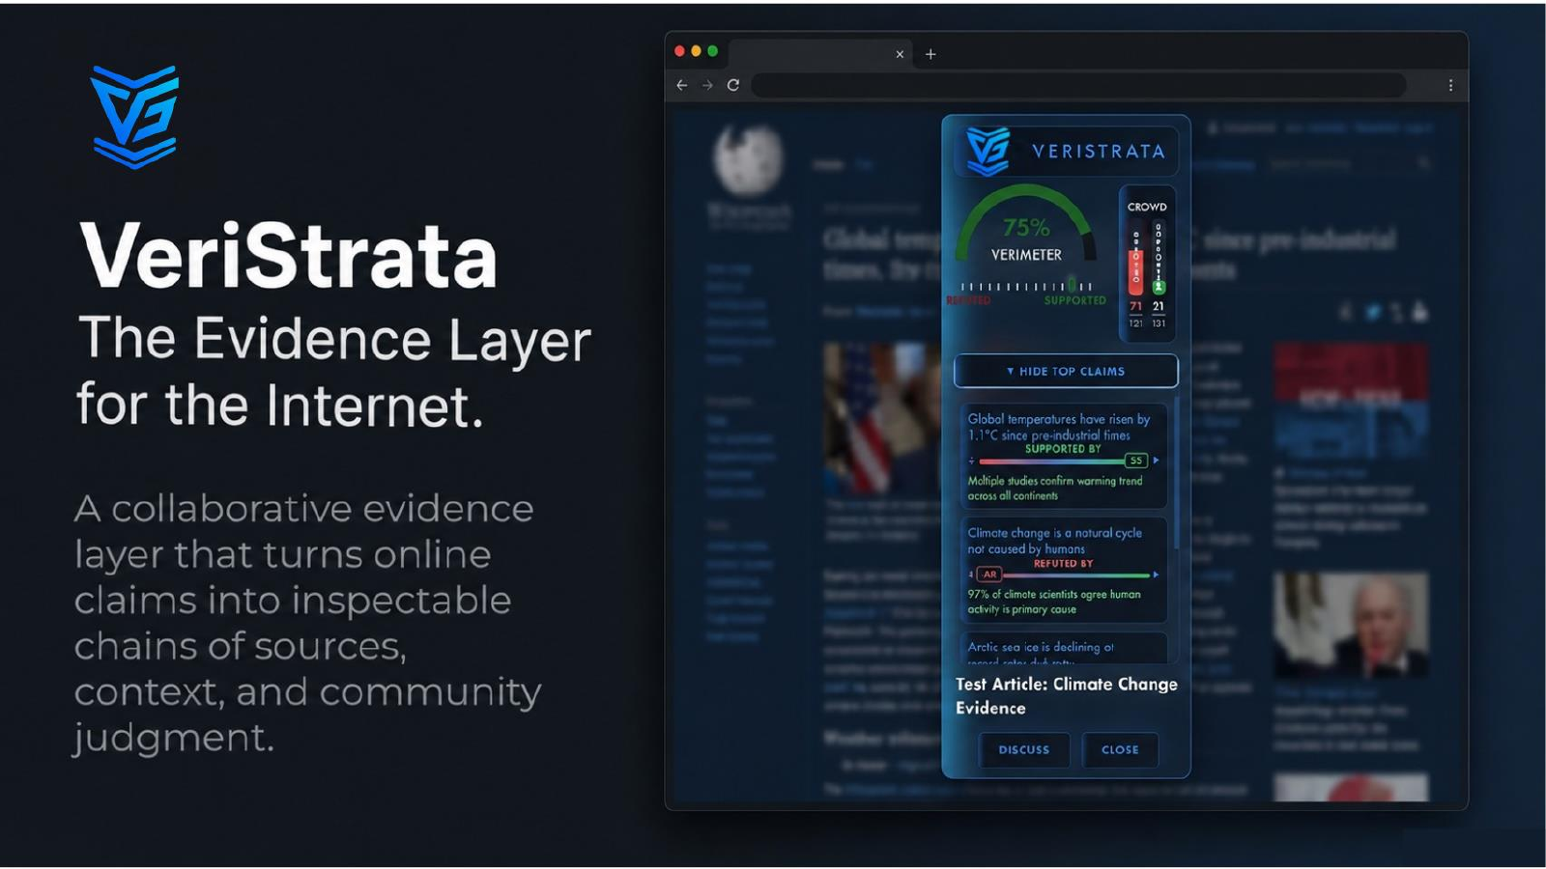Click the yellow window minimize dot
This screenshot has height=869, width=1546.
pyautogui.click(x=696, y=51)
